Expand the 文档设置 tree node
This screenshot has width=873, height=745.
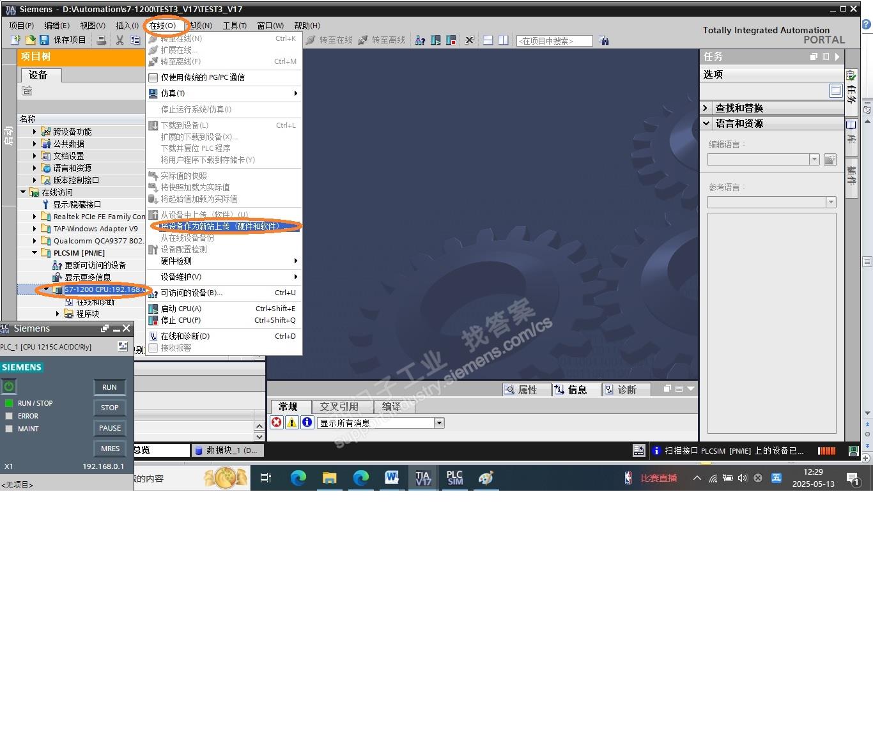tap(35, 156)
